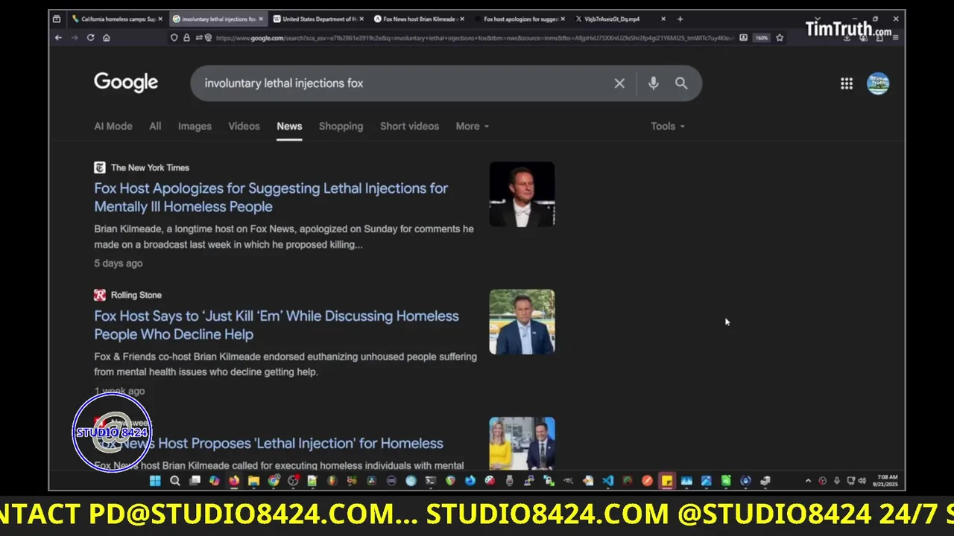The image size is (954, 536).
Task: Clear the Google search box
Action: click(619, 83)
